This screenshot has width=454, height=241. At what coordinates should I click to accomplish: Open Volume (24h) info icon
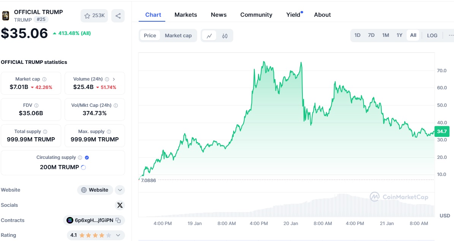[107, 79]
